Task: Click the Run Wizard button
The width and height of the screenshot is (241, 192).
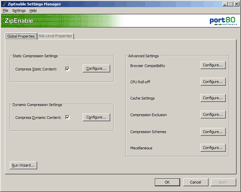Action: pos(23,165)
